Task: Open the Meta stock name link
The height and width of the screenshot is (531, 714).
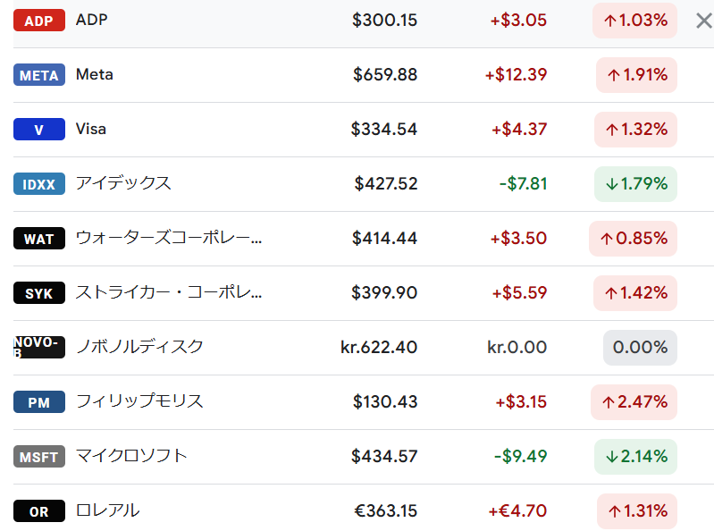Action: point(95,74)
